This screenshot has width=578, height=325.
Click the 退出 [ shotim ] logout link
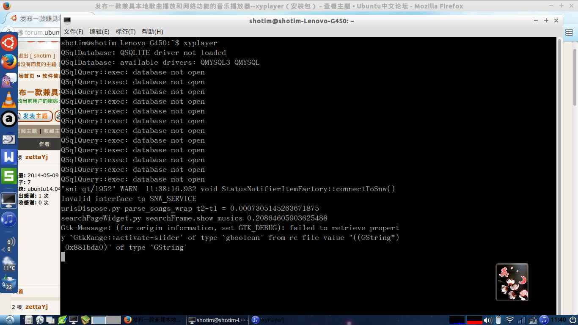(36, 56)
